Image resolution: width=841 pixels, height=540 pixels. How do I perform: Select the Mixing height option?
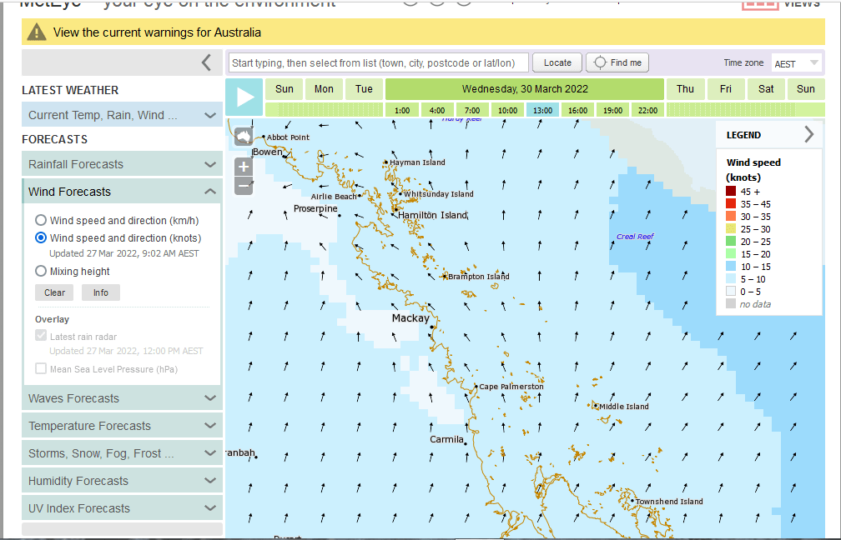41,271
